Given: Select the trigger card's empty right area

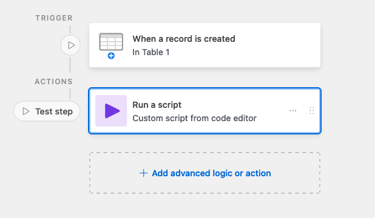Looking at the screenshot, I should pos(277,45).
